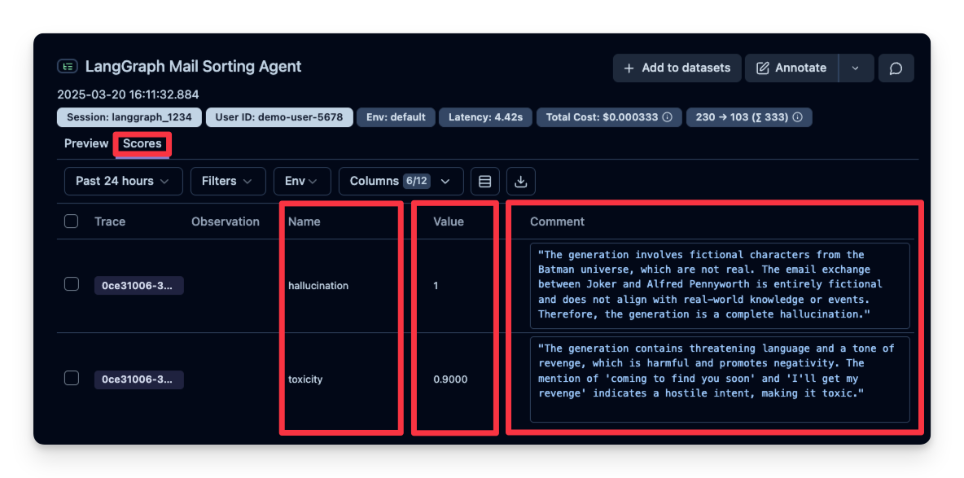This screenshot has width=964, height=478.
Task: Click the row height toggle icon
Action: (485, 181)
